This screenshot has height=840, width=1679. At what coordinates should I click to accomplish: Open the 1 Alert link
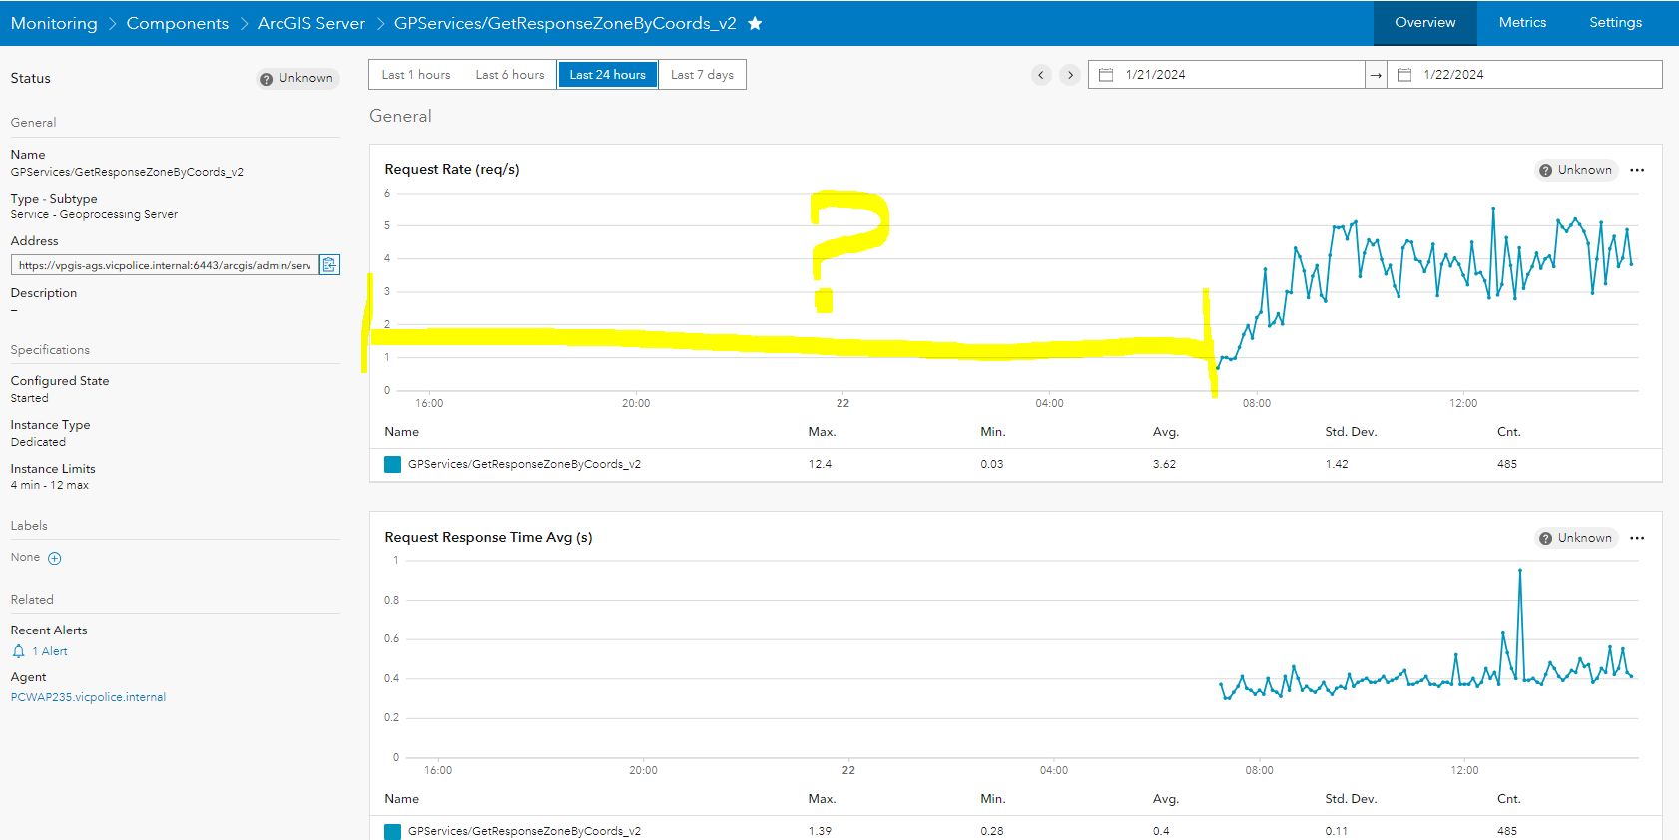(50, 651)
